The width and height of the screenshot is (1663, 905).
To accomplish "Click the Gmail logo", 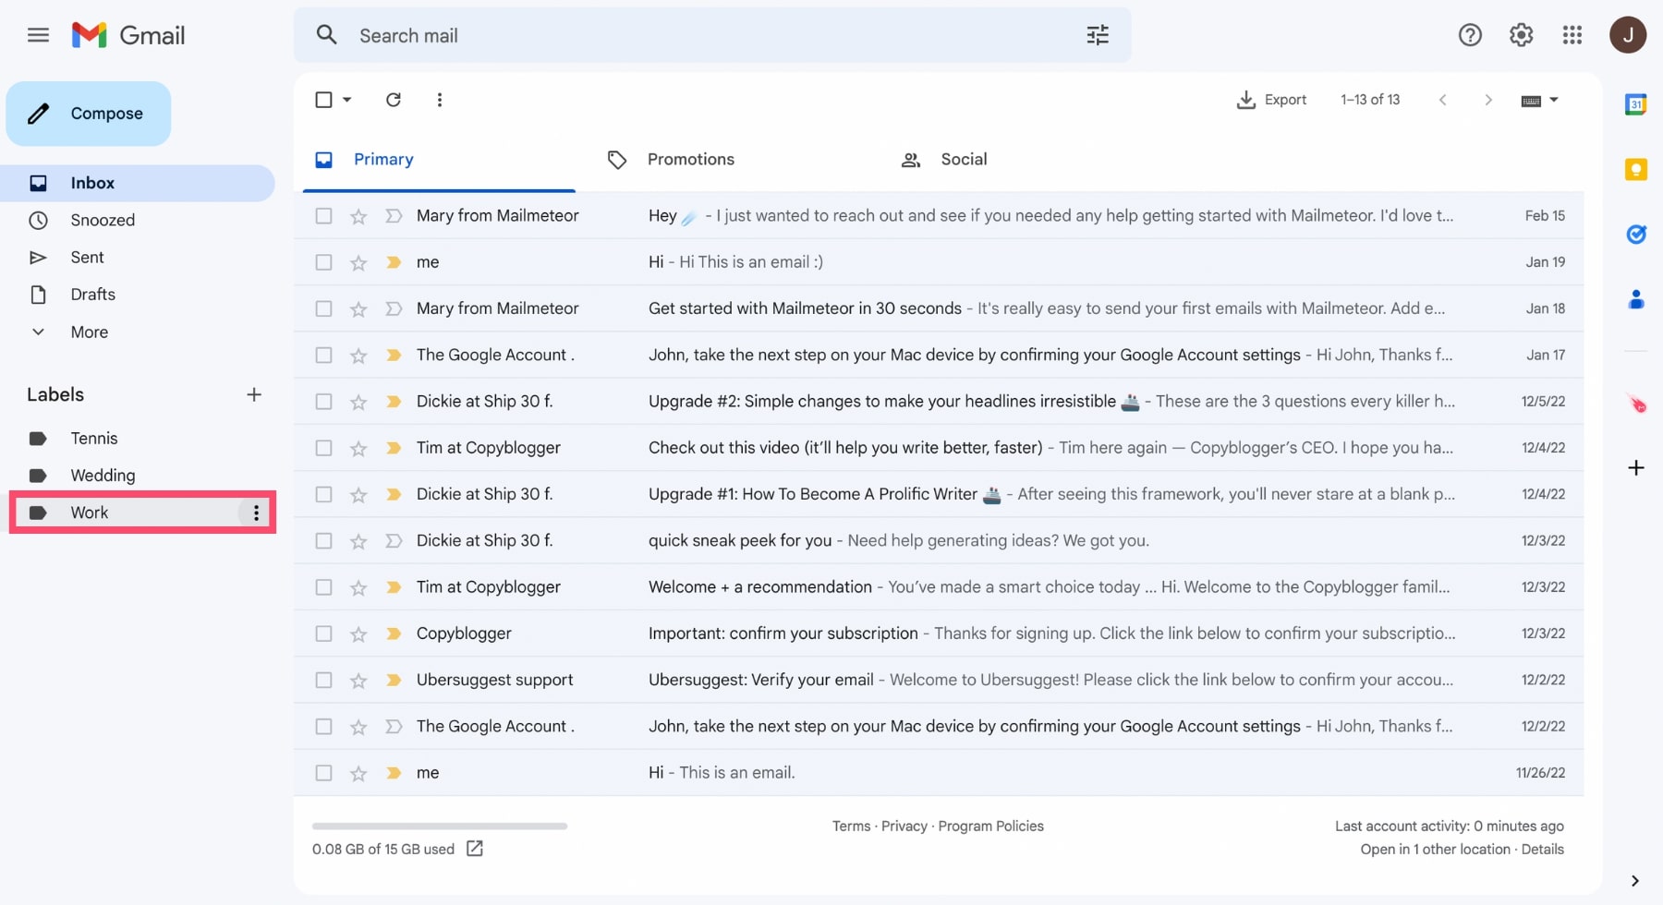I will [x=128, y=35].
